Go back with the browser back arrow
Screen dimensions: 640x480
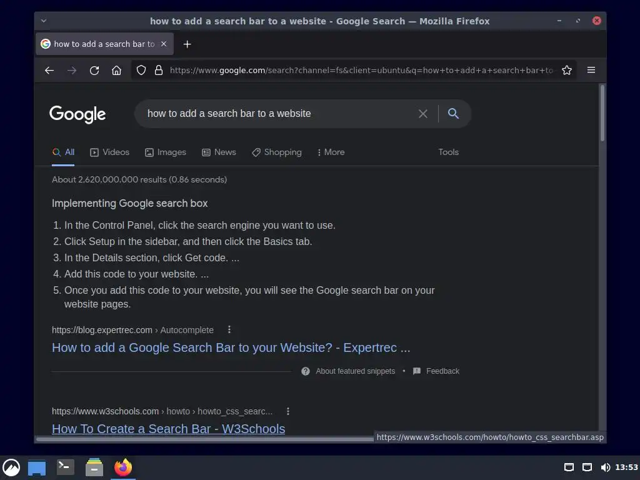click(49, 70)
